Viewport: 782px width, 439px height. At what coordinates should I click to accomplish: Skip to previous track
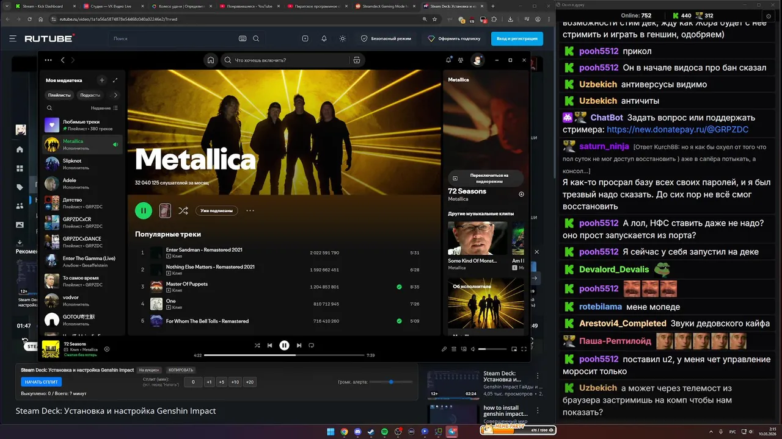click(269, 345)
